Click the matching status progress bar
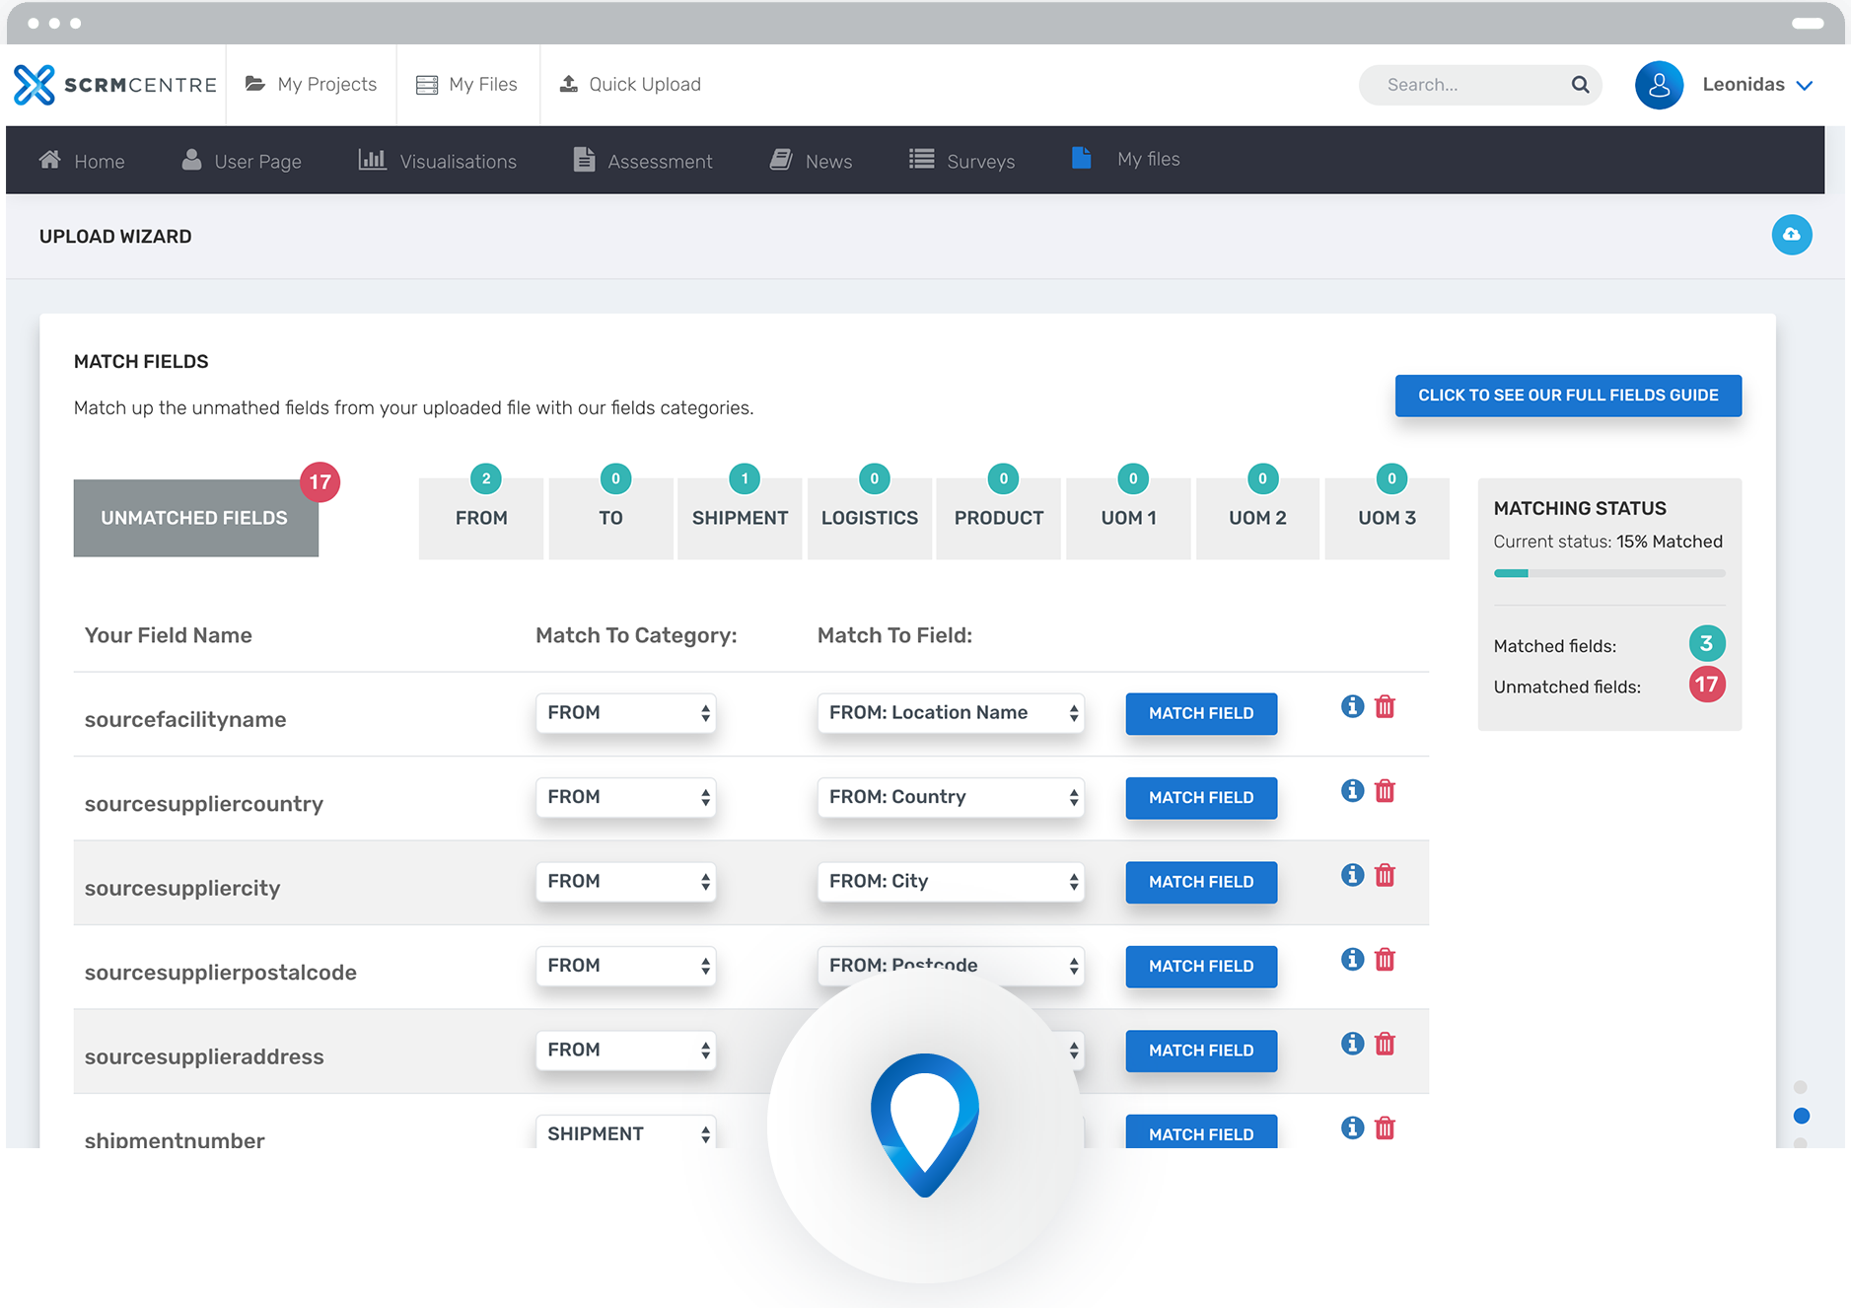 point(1608,573)
